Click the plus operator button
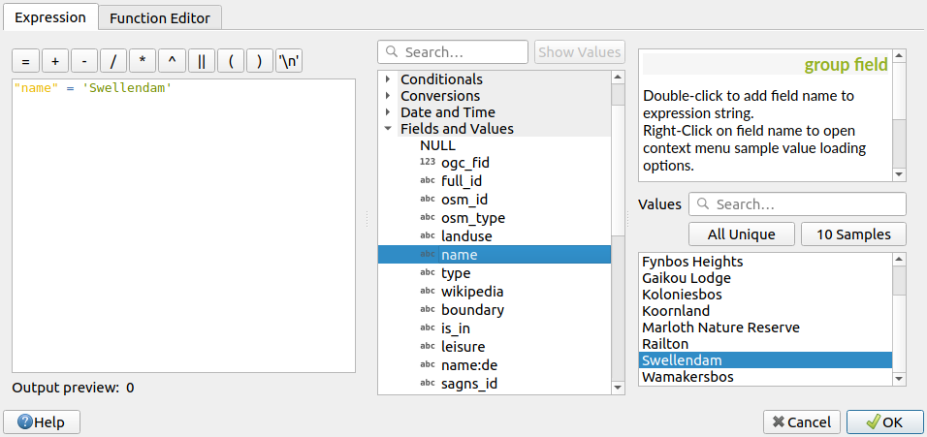The width and height of the screenshot is (927, 437). pos(54,61)
